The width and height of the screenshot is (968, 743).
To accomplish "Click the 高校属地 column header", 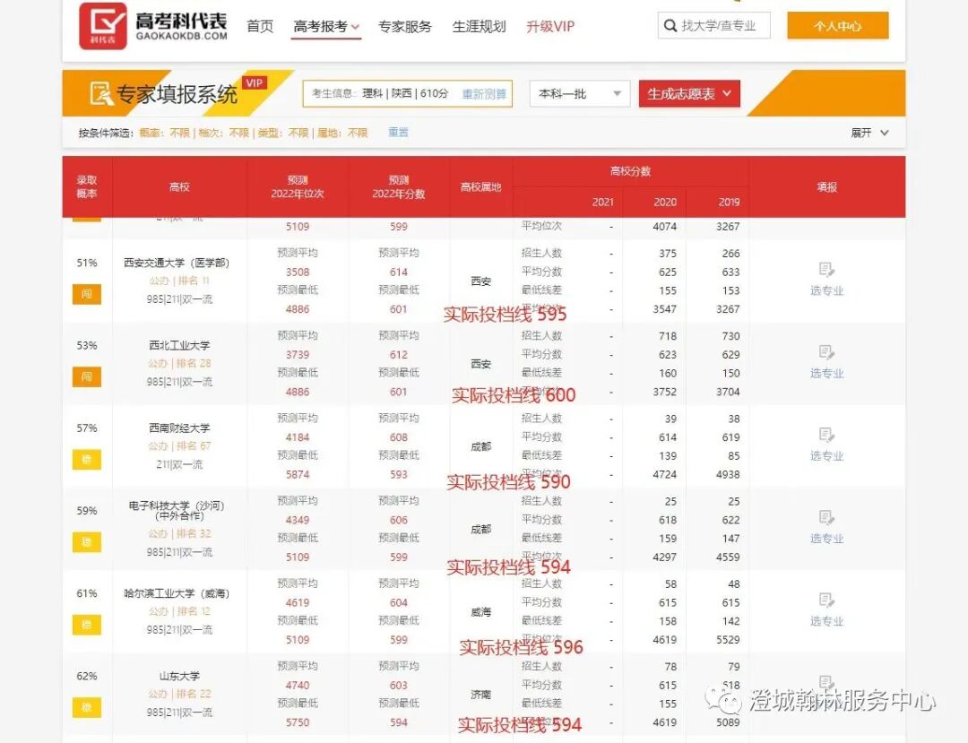I will pos(480,187).
